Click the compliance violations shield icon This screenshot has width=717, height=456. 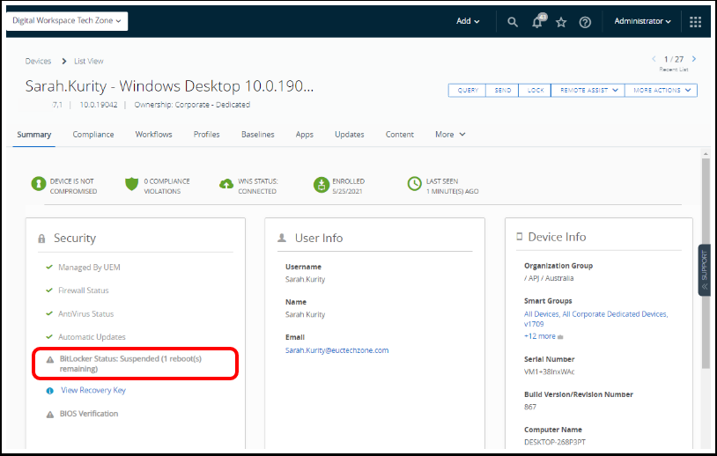[x=132, y=184]
